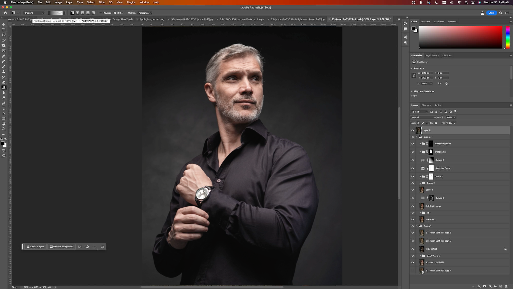Select the Type tool
513x289 pixels.
pos(4,108)
